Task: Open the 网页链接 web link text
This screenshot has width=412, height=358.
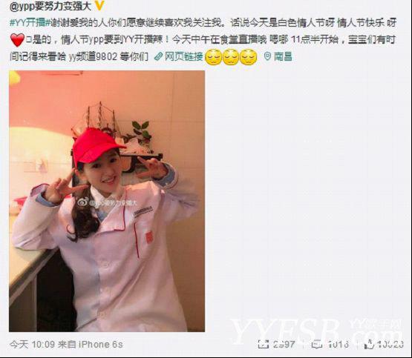Action: click(x=183, y=56)
